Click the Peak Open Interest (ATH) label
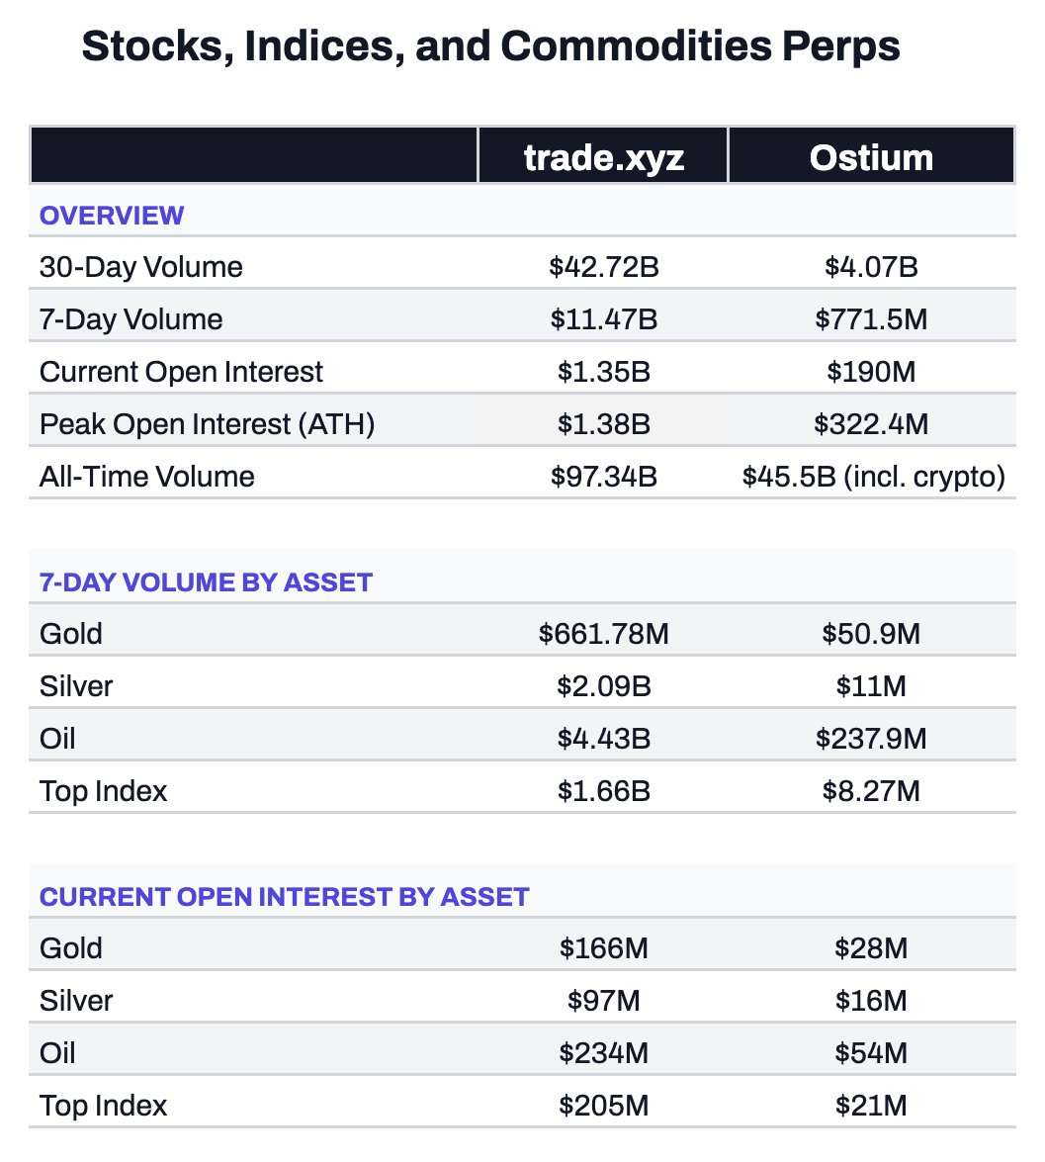Viewport: 1045px width, 1162px height. pyautogui.click(x=208, y=424)
